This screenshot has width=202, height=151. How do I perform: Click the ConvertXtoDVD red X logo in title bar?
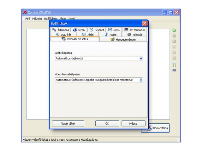tap(25, 12)
